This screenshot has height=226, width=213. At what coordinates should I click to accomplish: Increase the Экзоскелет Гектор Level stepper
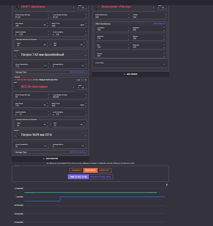coord(166,6)
